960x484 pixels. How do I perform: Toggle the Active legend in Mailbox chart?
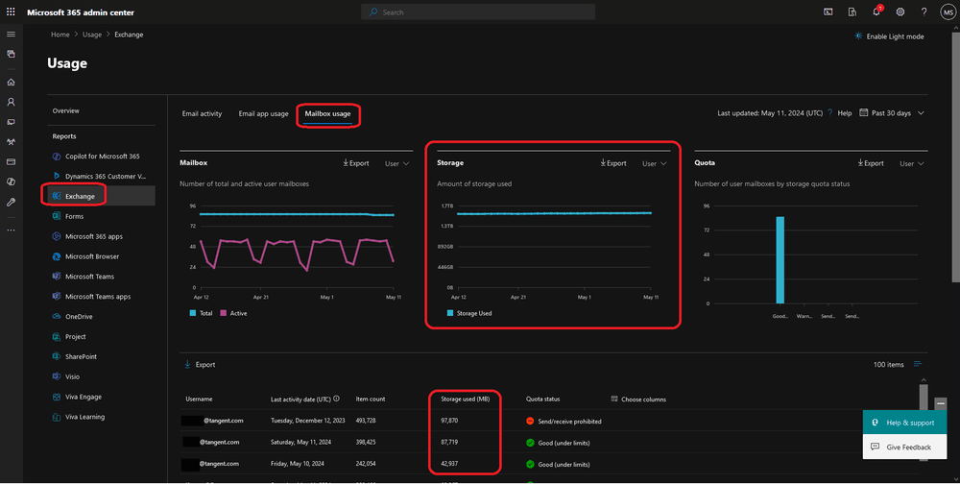click(x=233, y=313)
